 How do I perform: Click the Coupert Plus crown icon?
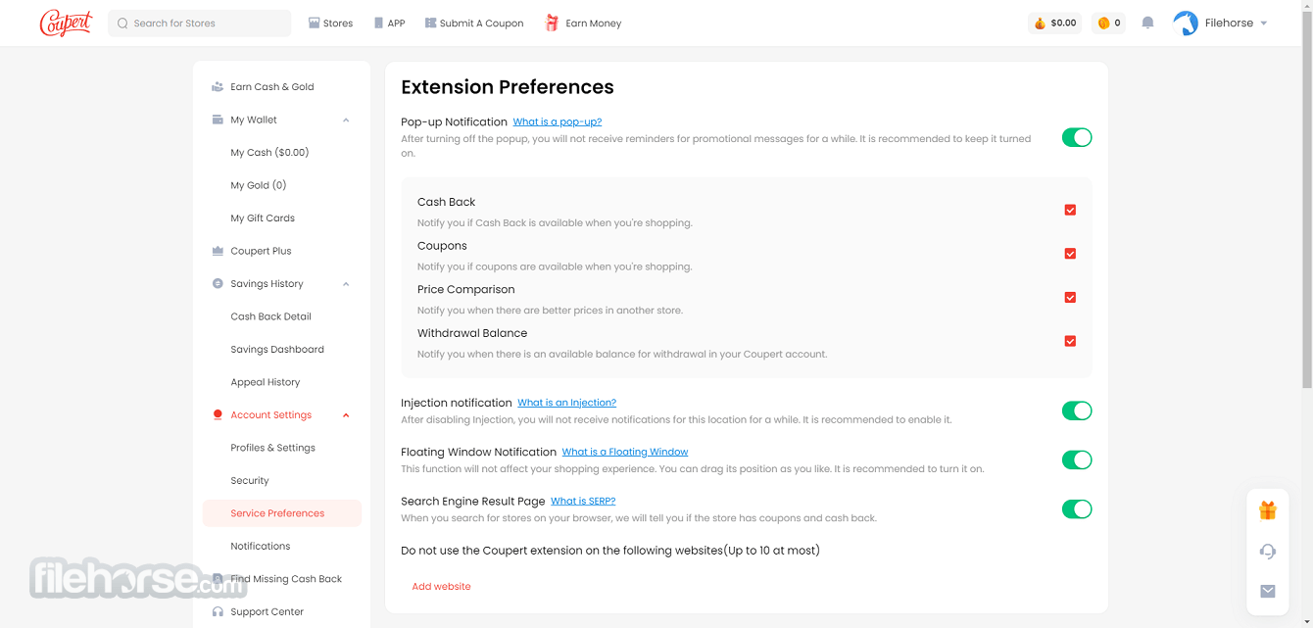tap(218, 251)
